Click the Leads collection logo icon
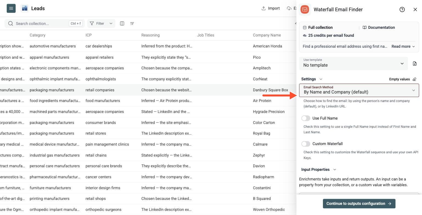 [24, 8]
